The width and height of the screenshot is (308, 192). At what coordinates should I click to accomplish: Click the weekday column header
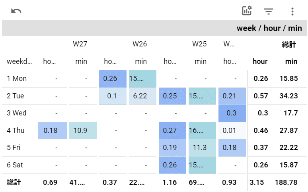click(19, 61)
